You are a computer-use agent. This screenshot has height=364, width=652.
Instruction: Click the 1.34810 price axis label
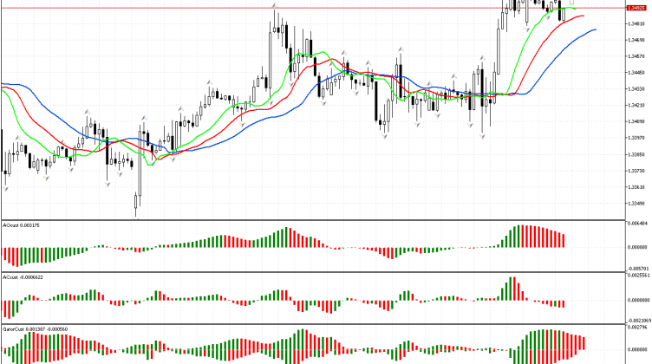click(636, 24)
